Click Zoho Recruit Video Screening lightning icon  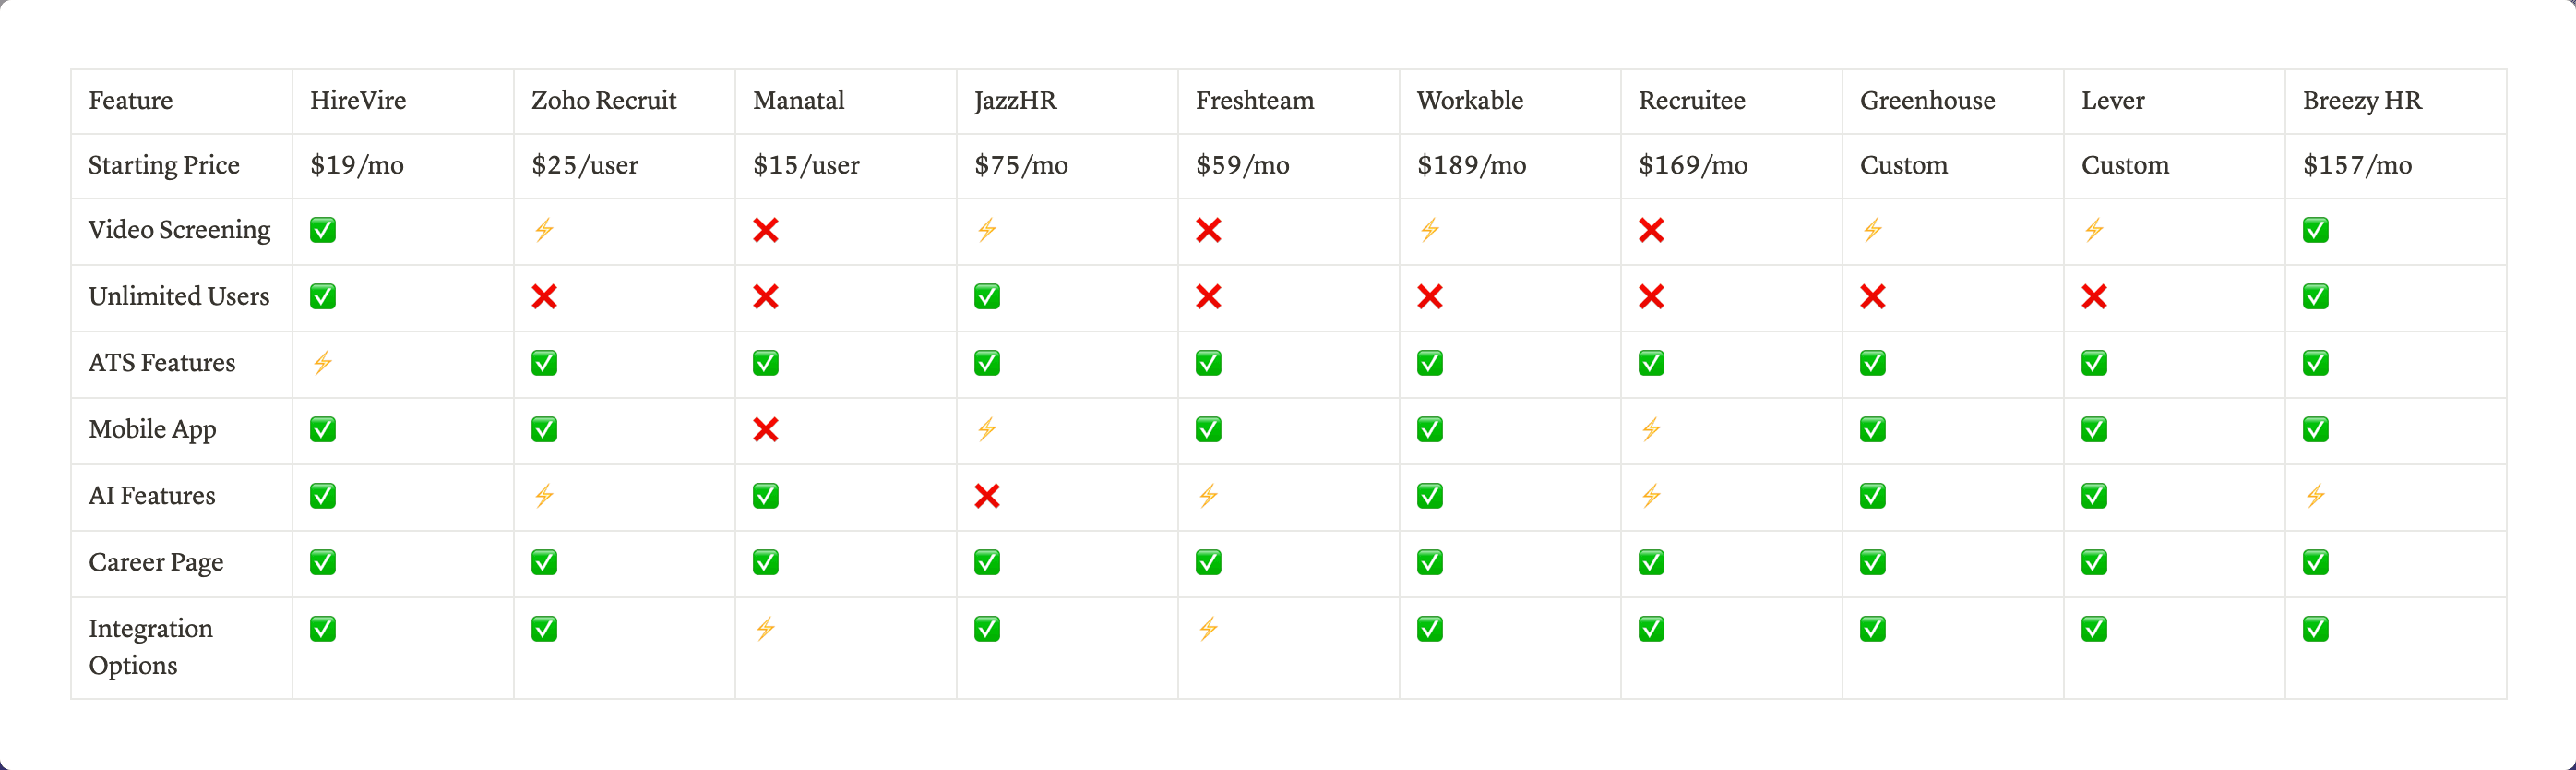[544, 230]
